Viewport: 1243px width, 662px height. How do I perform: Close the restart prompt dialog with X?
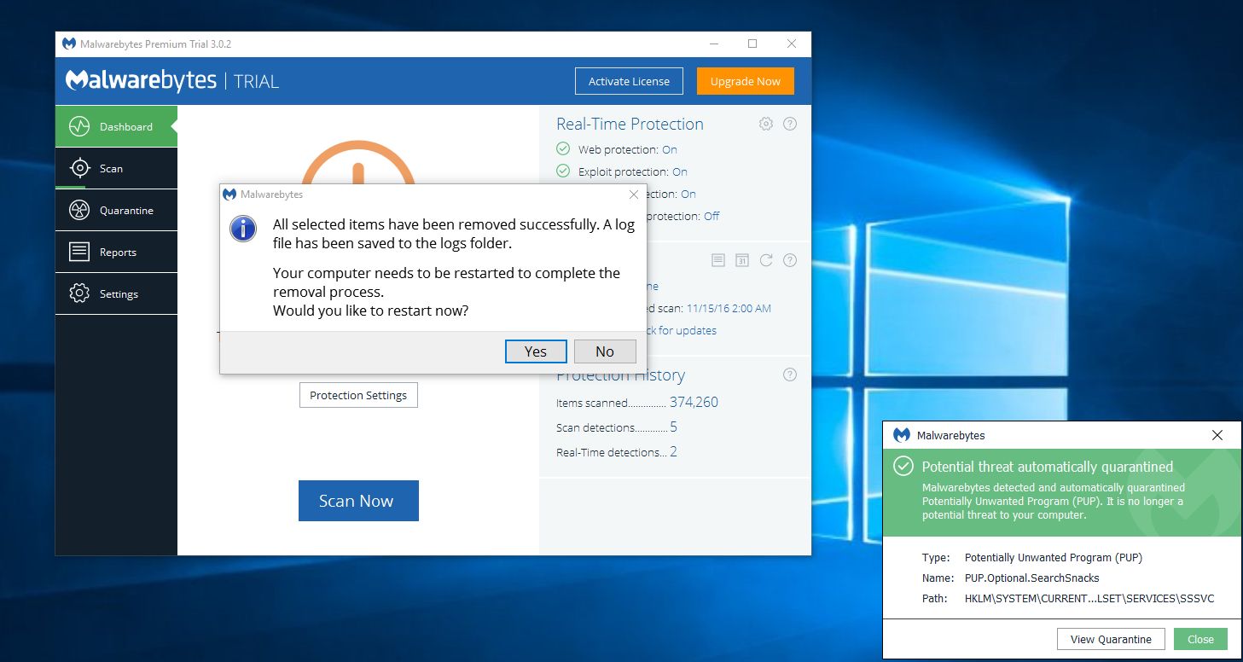tap(634, 195)
